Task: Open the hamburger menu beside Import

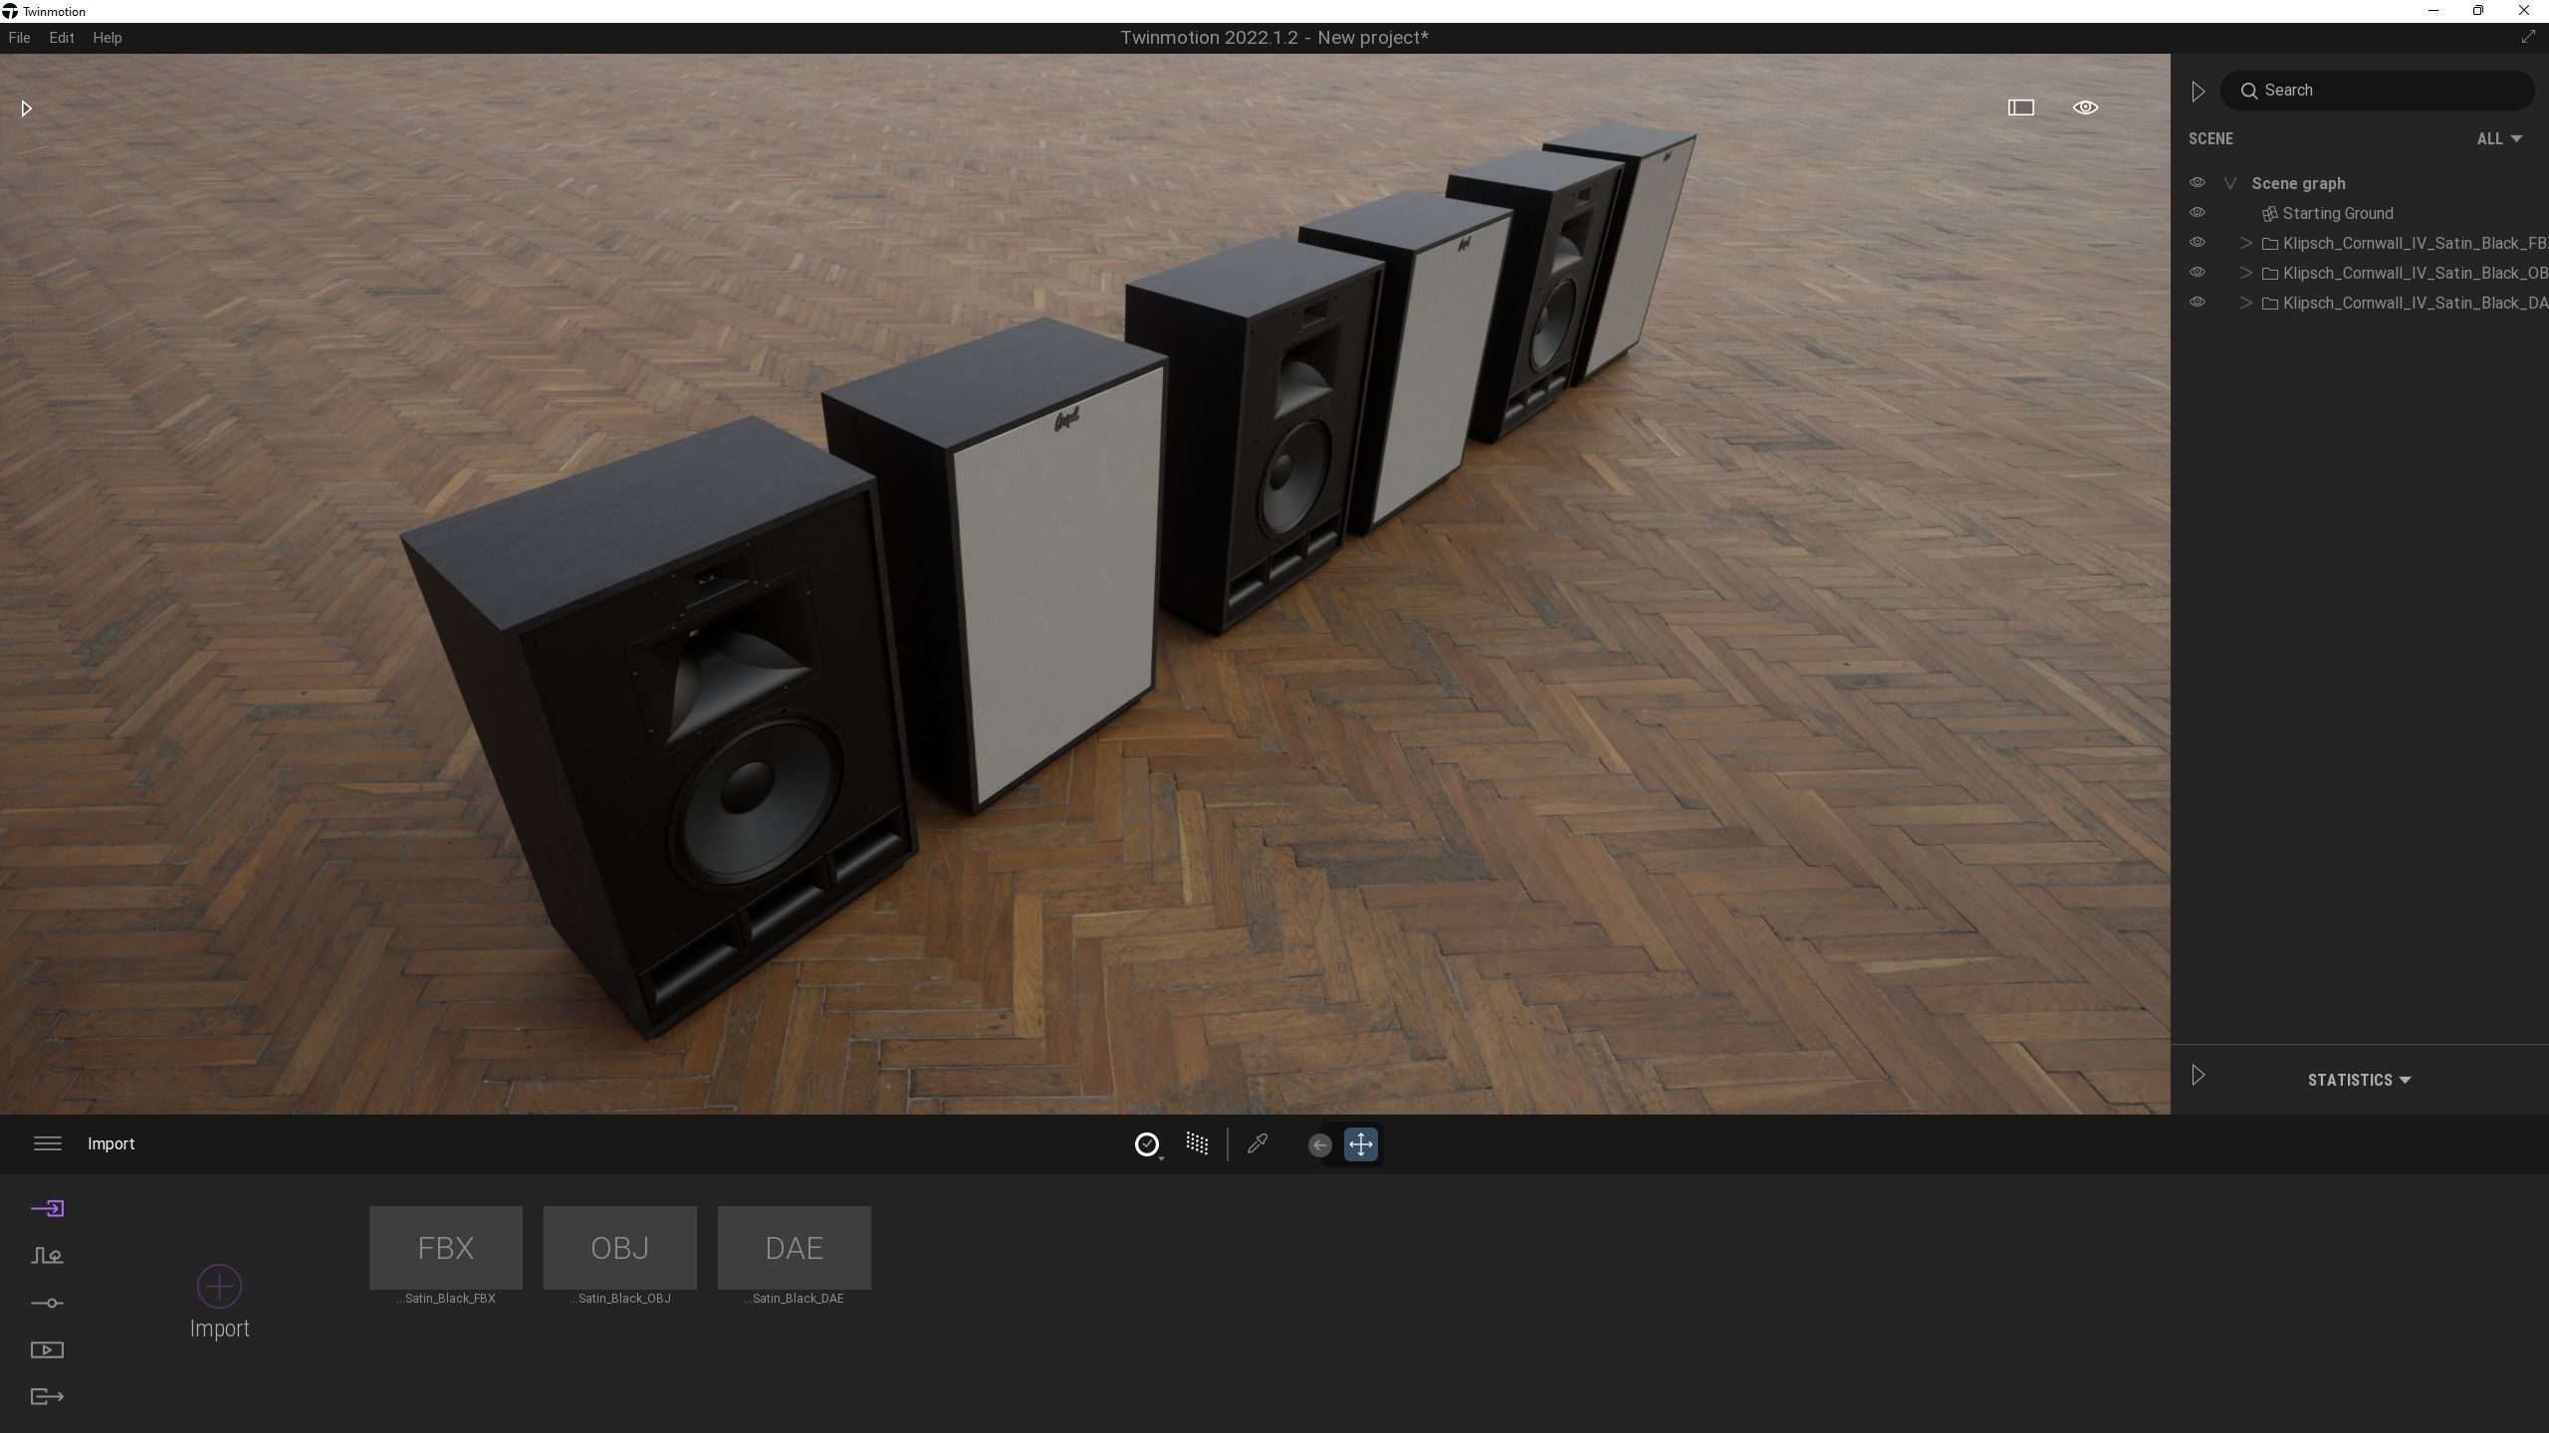Action: [x=47, y=1143]
